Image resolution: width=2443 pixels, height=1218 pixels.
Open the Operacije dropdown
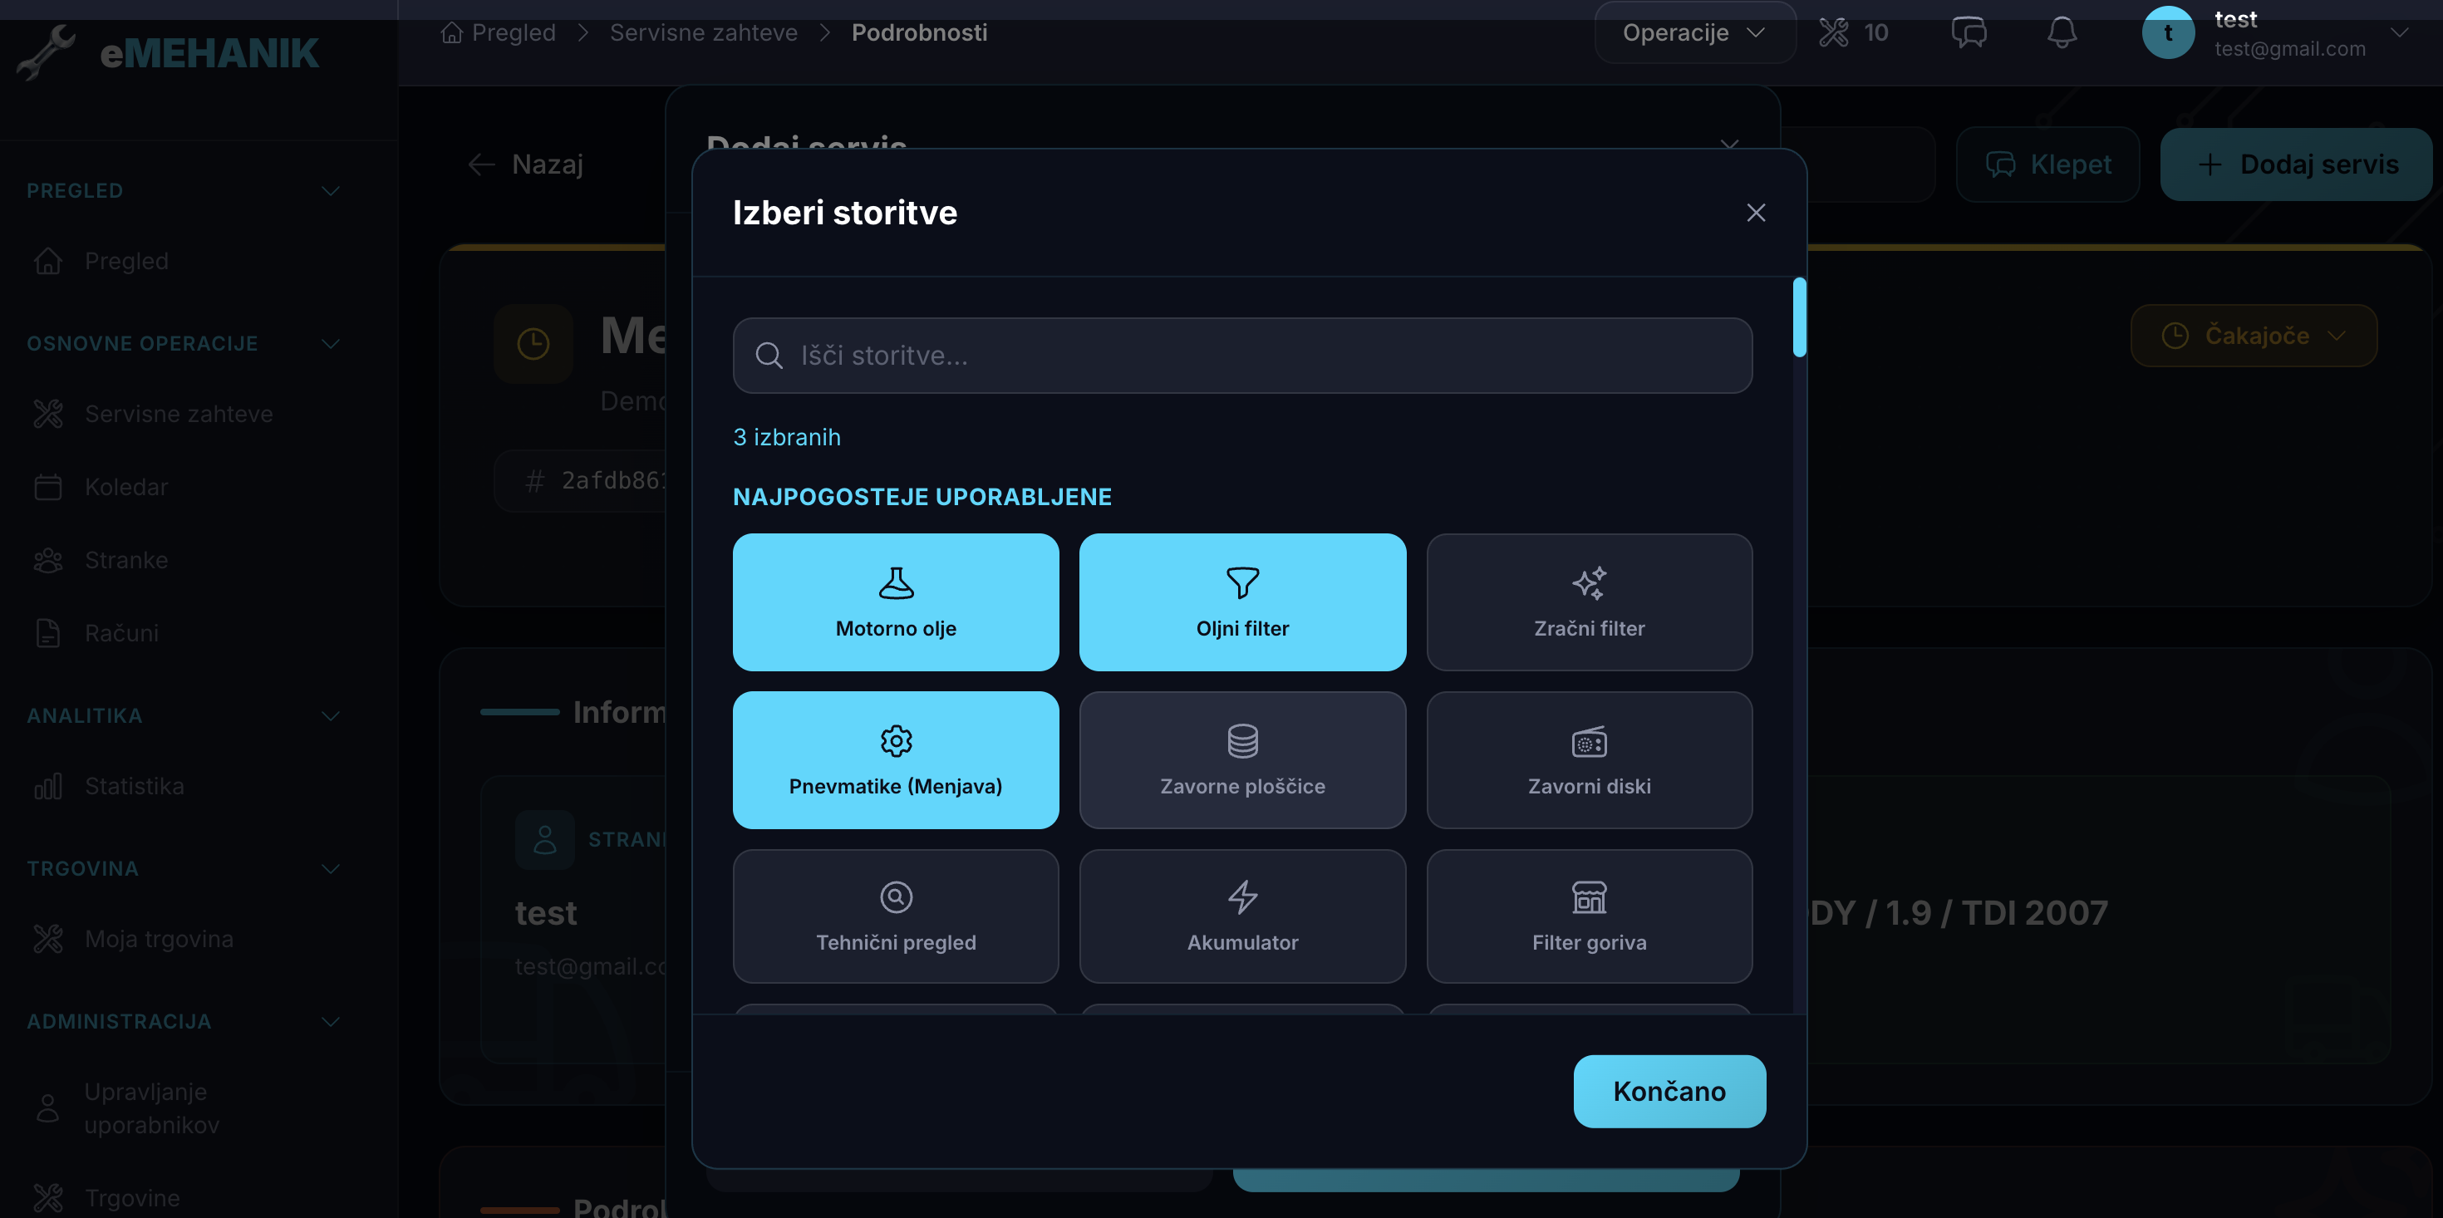[x=1693, y=32]
